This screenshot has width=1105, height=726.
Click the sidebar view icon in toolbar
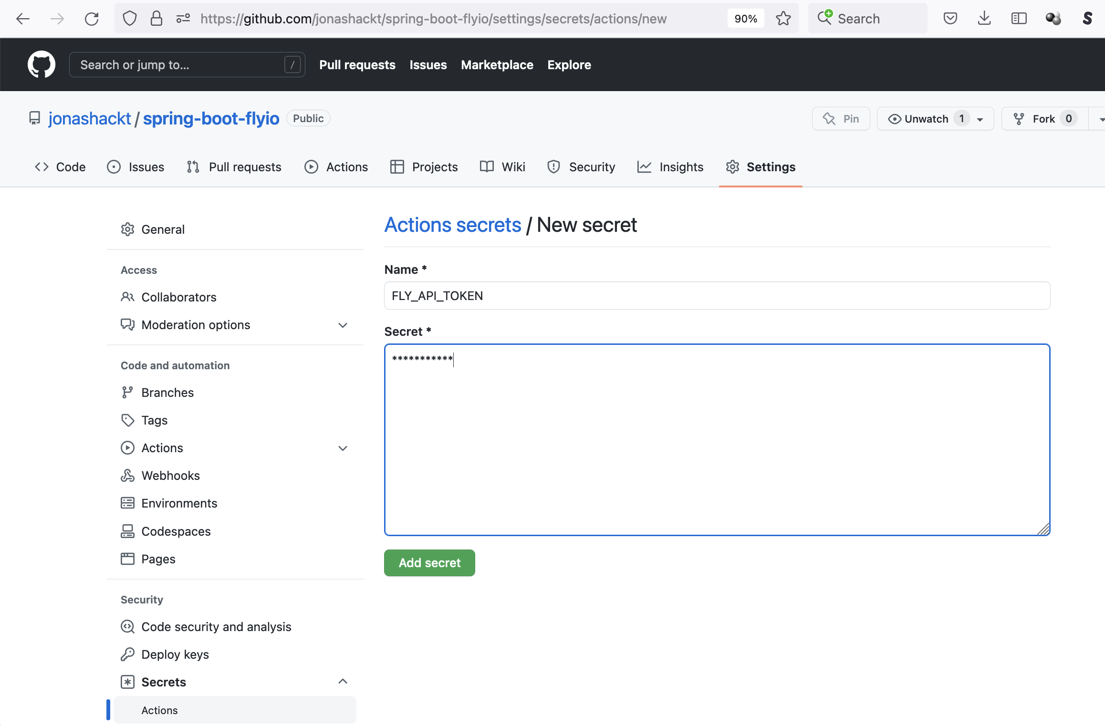tap(1019, 19)
